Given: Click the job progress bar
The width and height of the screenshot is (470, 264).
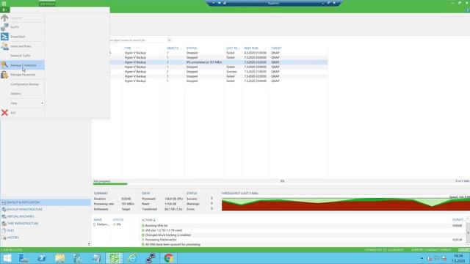Looking at the screenshot, I should click(281, 184).
